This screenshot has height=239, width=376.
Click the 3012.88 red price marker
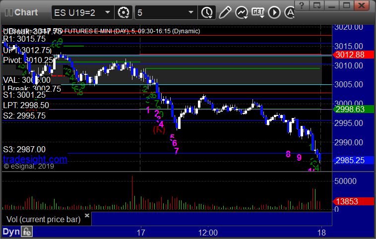pos(353,55)
